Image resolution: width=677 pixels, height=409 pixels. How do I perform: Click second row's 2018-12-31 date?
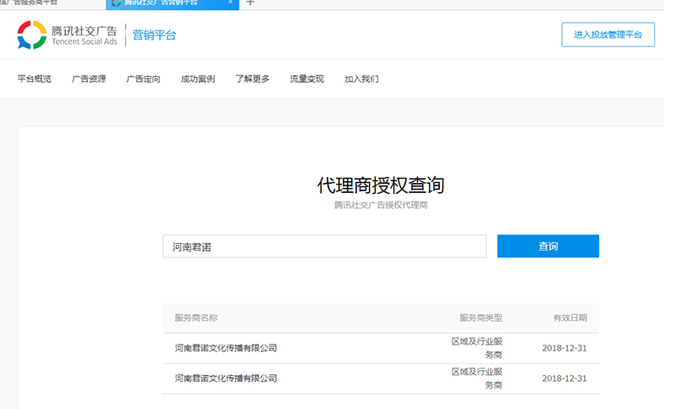(x=564, y=379)
